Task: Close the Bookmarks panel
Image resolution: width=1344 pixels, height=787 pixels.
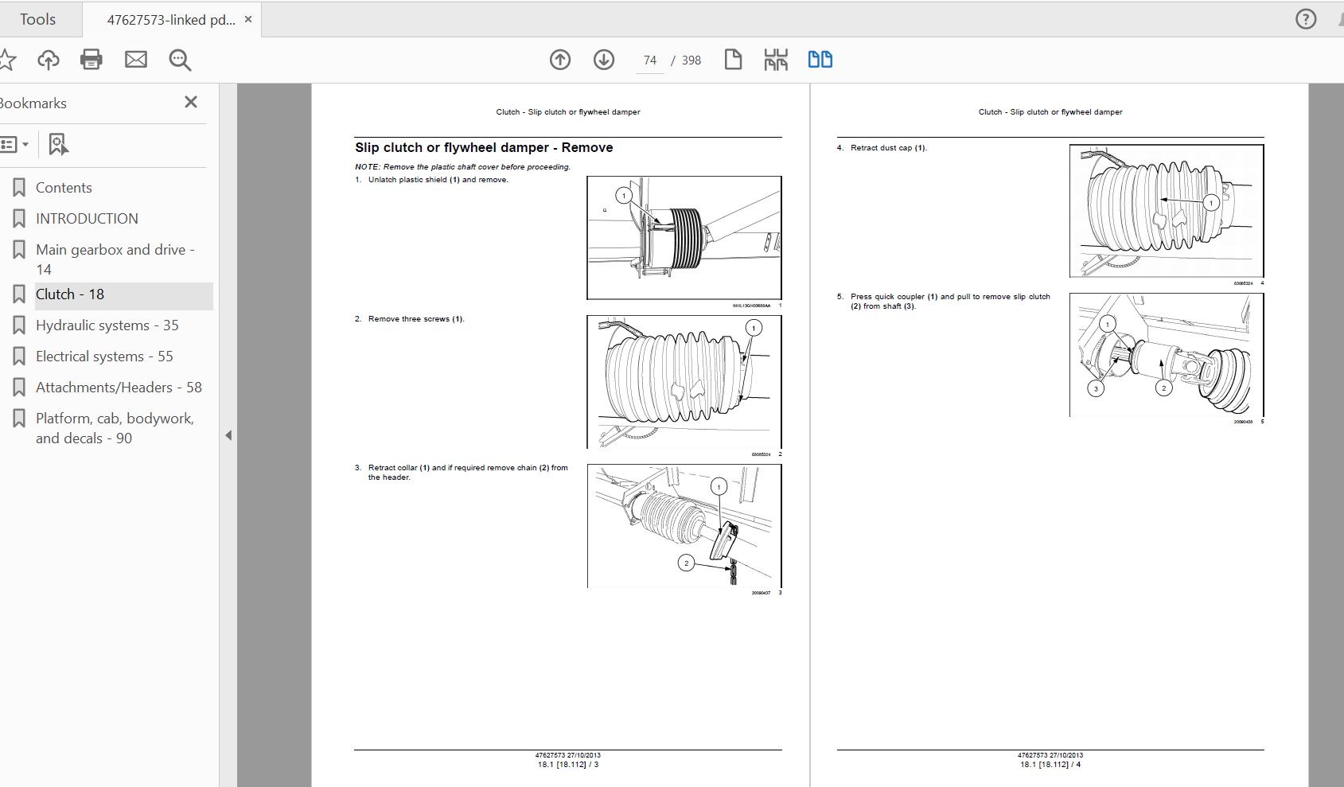Action: [x=191, y=102]
